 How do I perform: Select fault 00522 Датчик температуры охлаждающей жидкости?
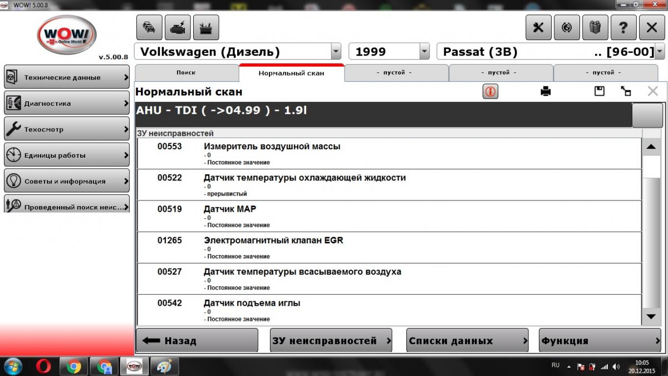(x=389, y=185)
